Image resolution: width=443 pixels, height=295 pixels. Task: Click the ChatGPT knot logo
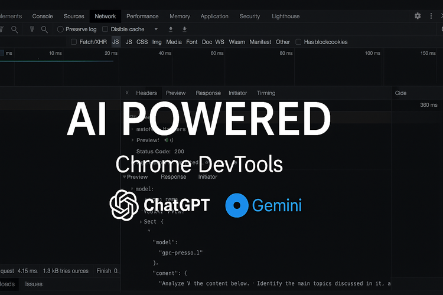(x=124, y=205)
